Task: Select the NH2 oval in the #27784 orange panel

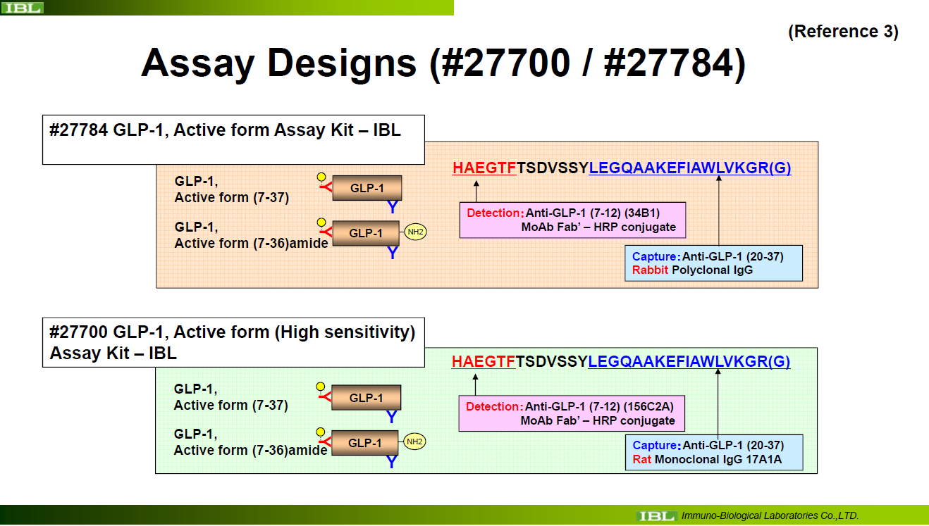Action: coord(416,232)
